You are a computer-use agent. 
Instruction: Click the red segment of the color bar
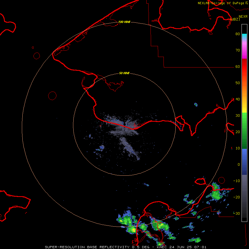[x=244, y=67]
